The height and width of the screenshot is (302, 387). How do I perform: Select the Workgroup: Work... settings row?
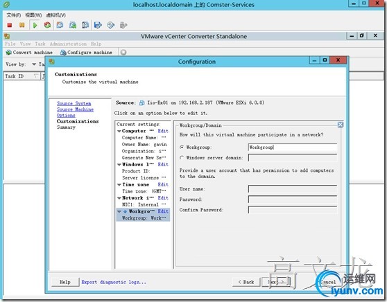[143, 218]
